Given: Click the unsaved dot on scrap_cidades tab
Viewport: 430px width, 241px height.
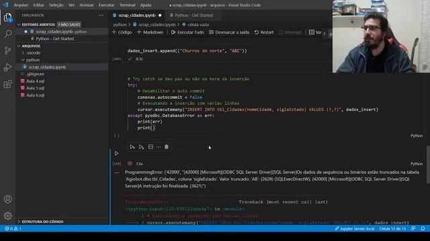Looking at the screenshot, I should coord(160,15).
